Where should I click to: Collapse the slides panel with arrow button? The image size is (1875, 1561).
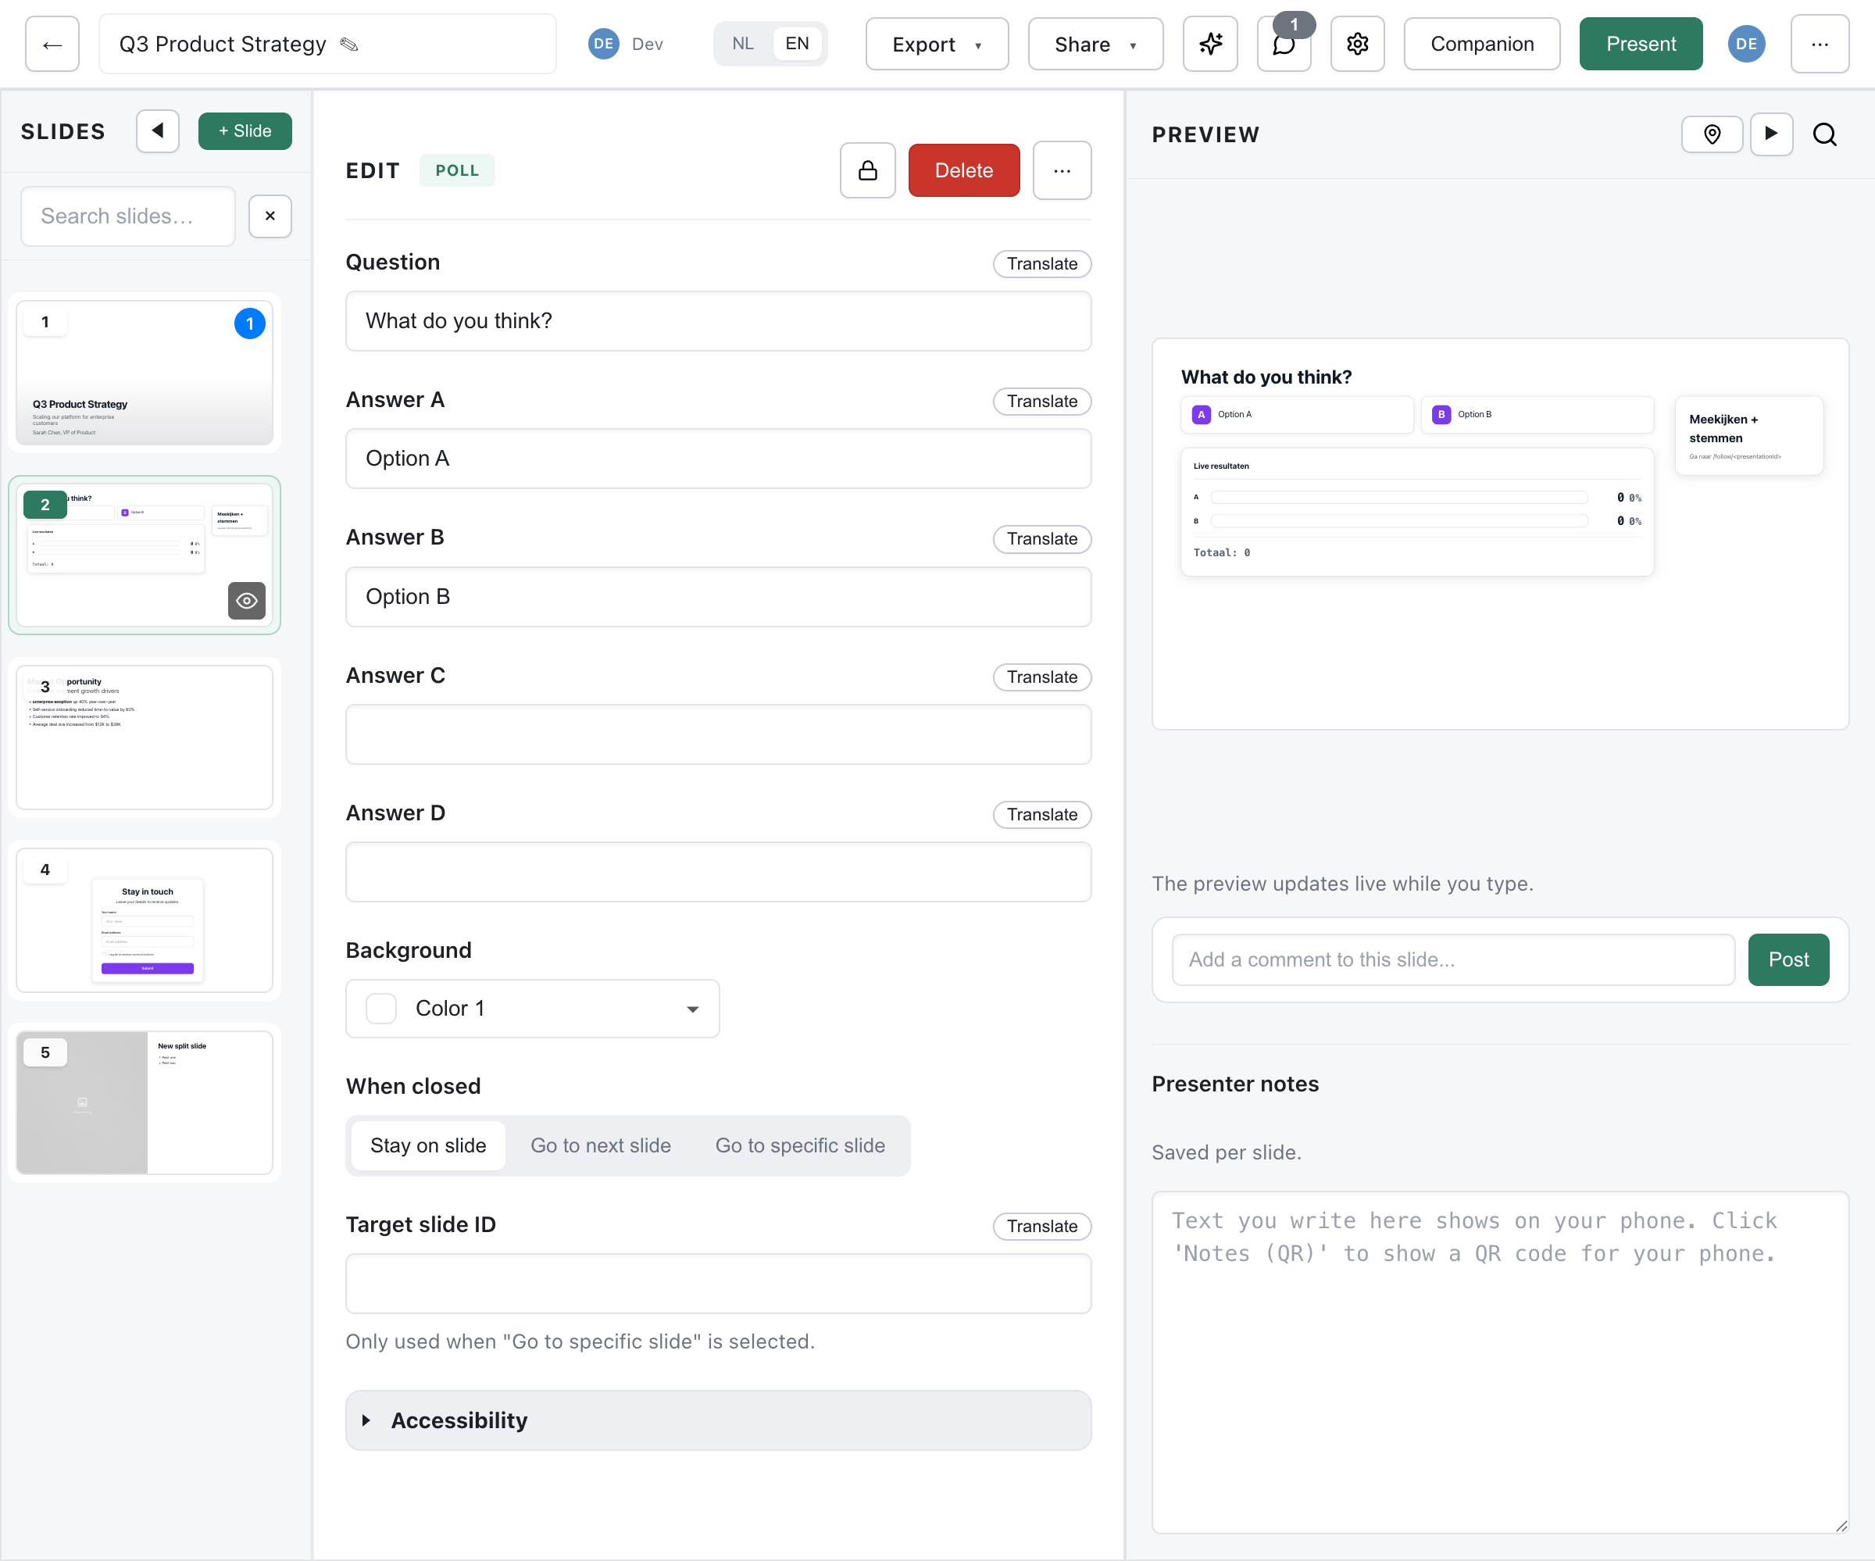pos(158,131)
